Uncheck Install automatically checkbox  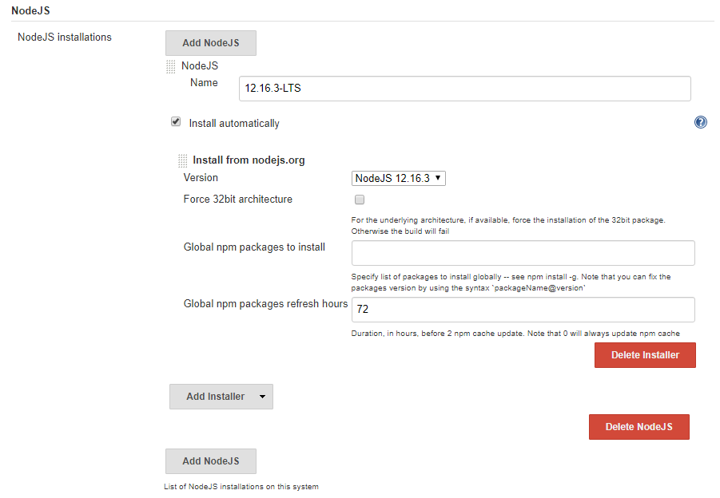176,122
